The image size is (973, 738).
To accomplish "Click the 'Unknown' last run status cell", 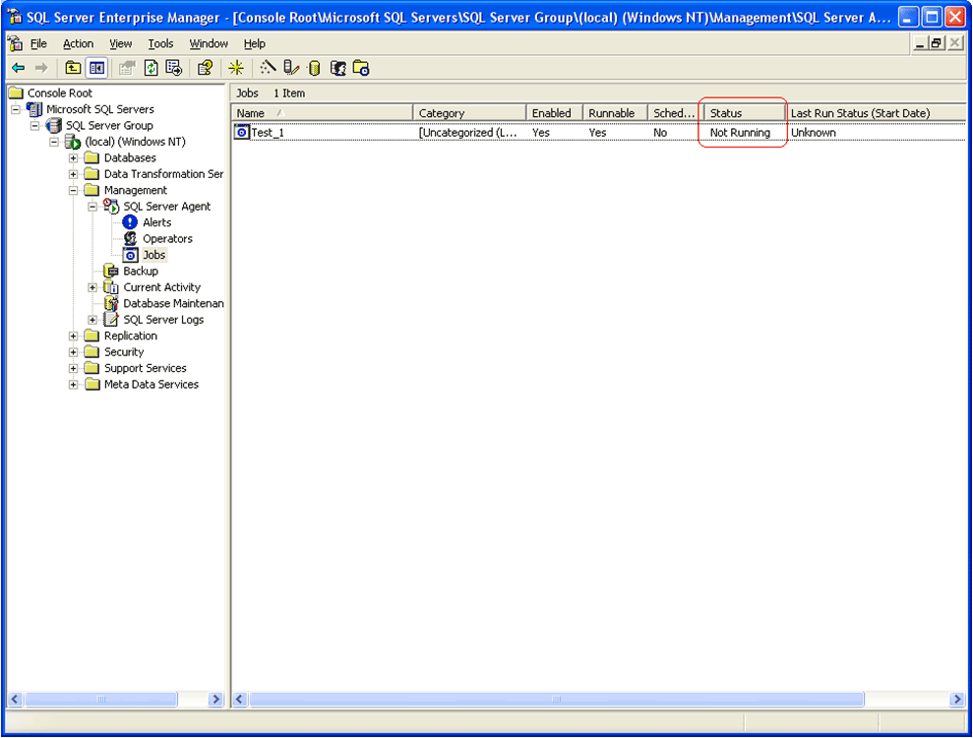I will click(813, 133).
